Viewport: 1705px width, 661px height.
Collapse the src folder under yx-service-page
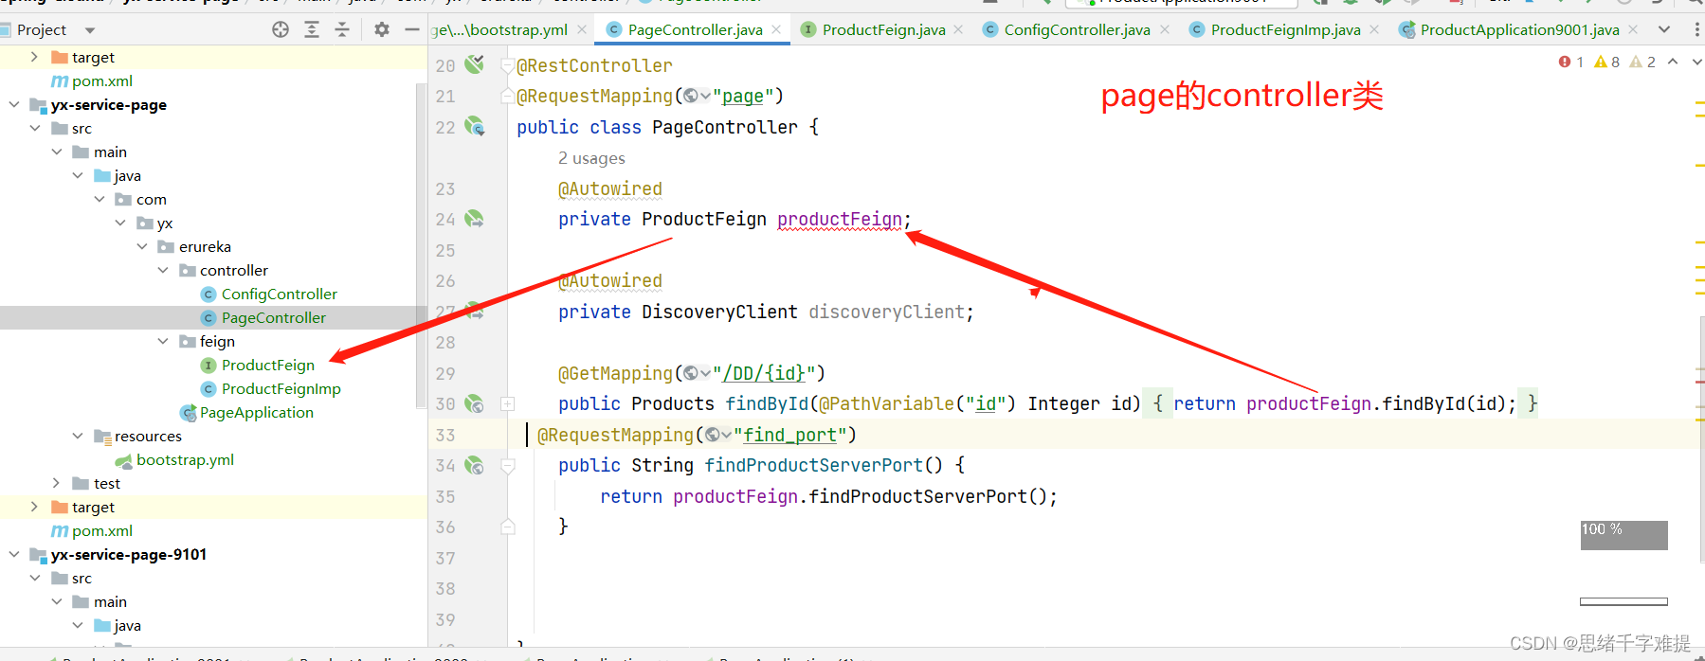point(35,128)
